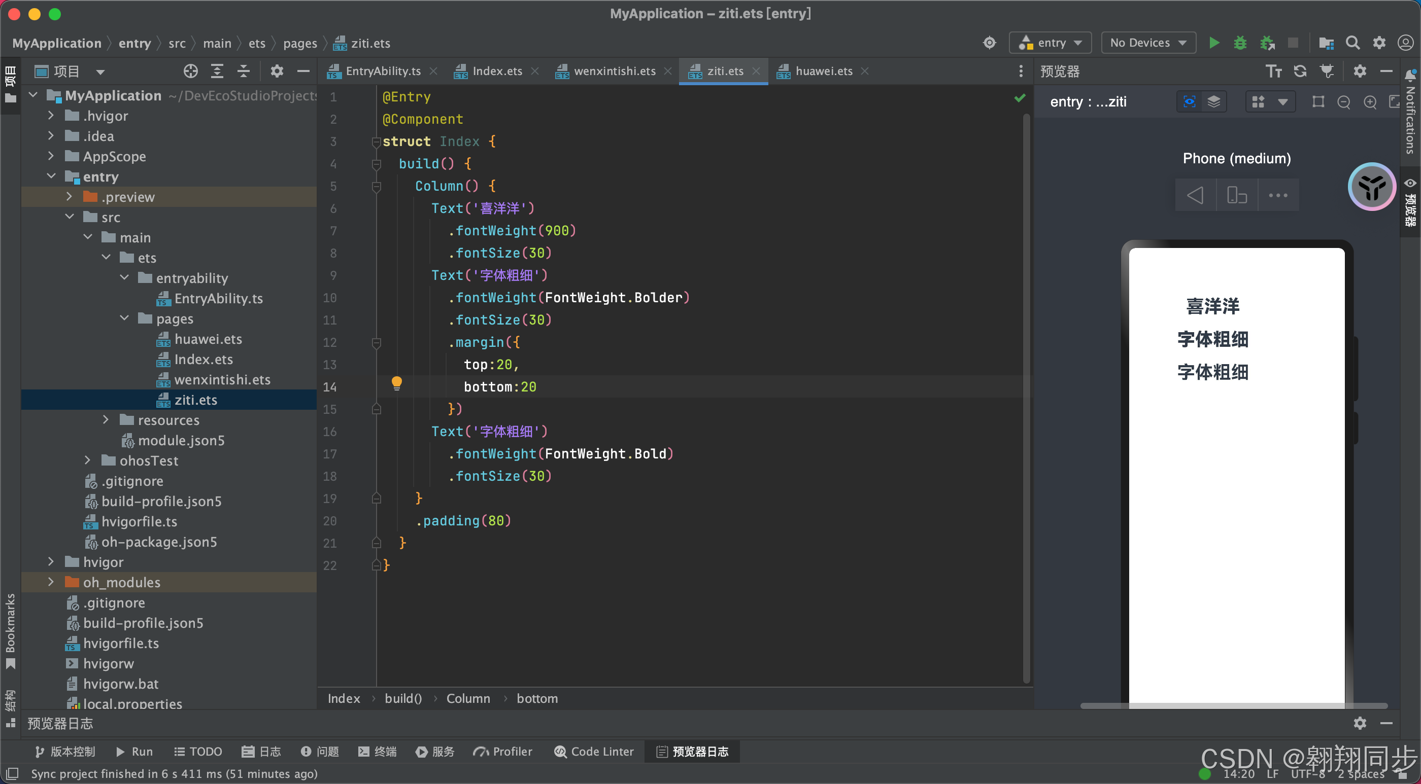Click the previewer zoom out icon

pyautogui.click(x=1344, y=102)
